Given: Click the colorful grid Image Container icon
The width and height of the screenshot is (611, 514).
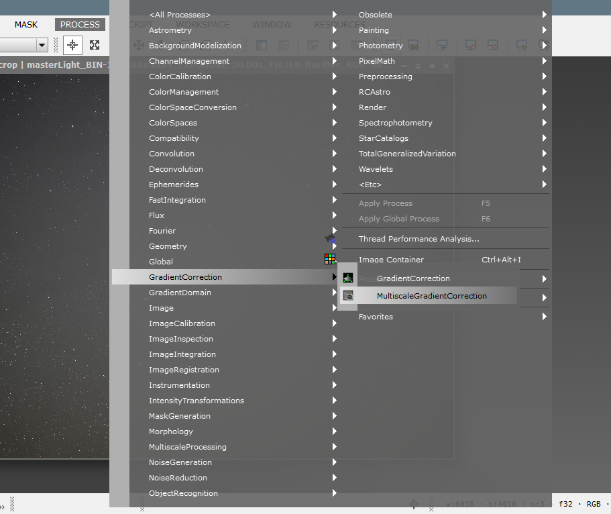Looking at the screenshot, I should [329, 259].
